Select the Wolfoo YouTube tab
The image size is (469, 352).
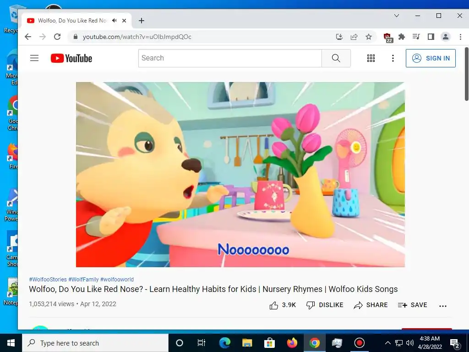(76, 21)
